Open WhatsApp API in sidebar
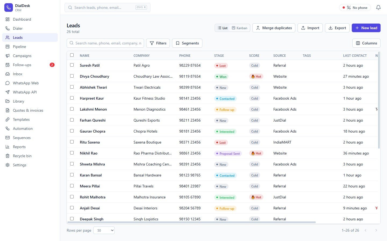The image size is (387, 241). [30, 92]
